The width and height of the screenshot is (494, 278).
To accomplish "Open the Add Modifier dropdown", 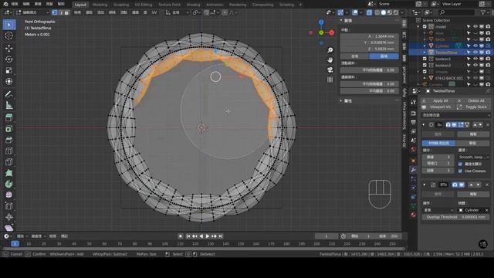I will click(455, 115).
